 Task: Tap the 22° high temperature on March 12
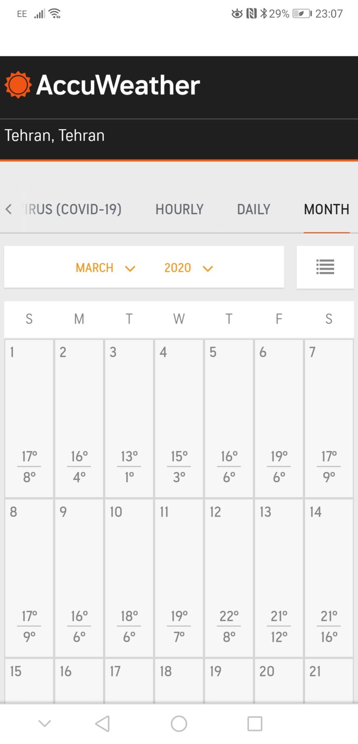pyautogui.click(x=228, y=615)
